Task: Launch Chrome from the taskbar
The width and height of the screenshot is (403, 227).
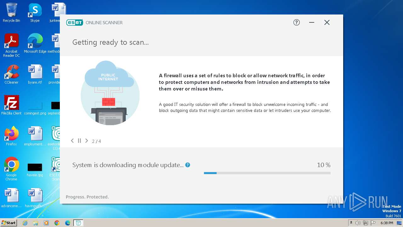Action: tap(57, 223)
